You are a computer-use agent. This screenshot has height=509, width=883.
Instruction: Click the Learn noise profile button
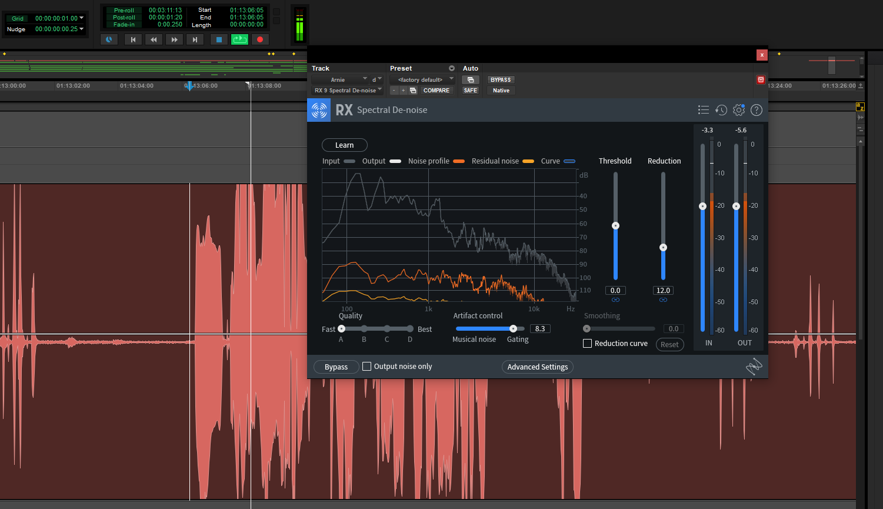click(345, 145)
